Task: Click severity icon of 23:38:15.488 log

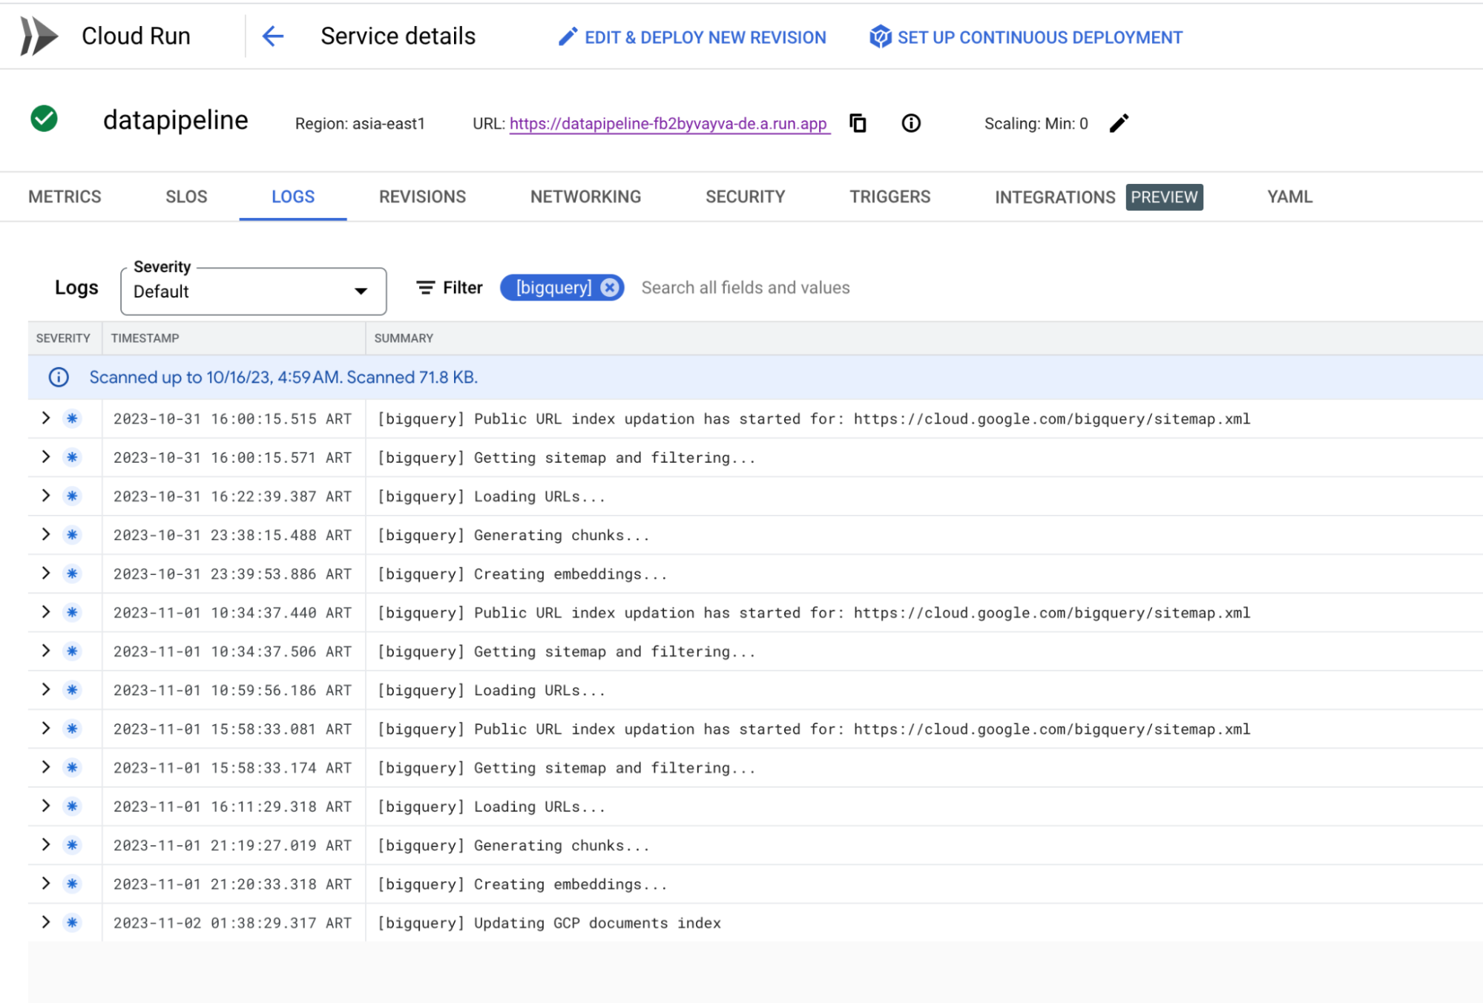Action: 72,535
